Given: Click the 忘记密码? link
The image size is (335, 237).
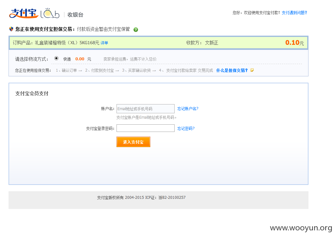Looking at the screenshot, I should [x=186, y=128].
